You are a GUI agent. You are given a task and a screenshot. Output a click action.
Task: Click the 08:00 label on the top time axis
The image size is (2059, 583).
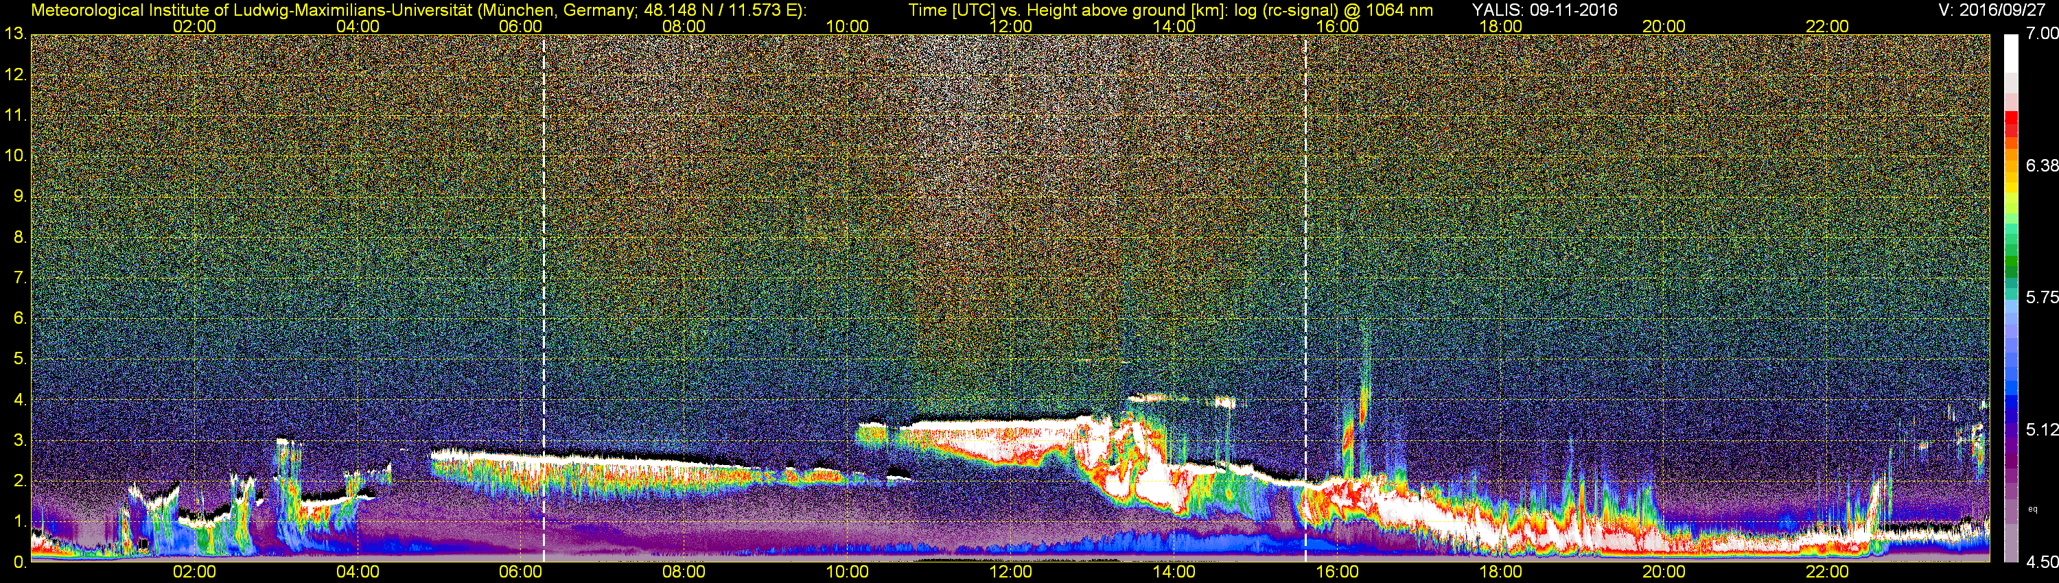click(684, 26)
